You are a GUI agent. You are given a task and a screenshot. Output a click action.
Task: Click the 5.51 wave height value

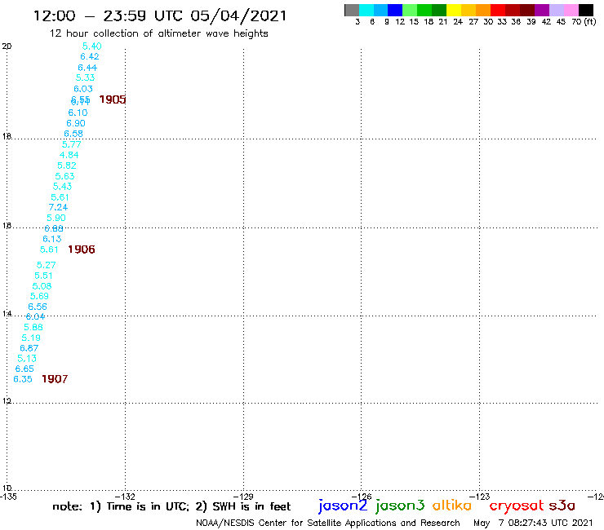(43, 276)
